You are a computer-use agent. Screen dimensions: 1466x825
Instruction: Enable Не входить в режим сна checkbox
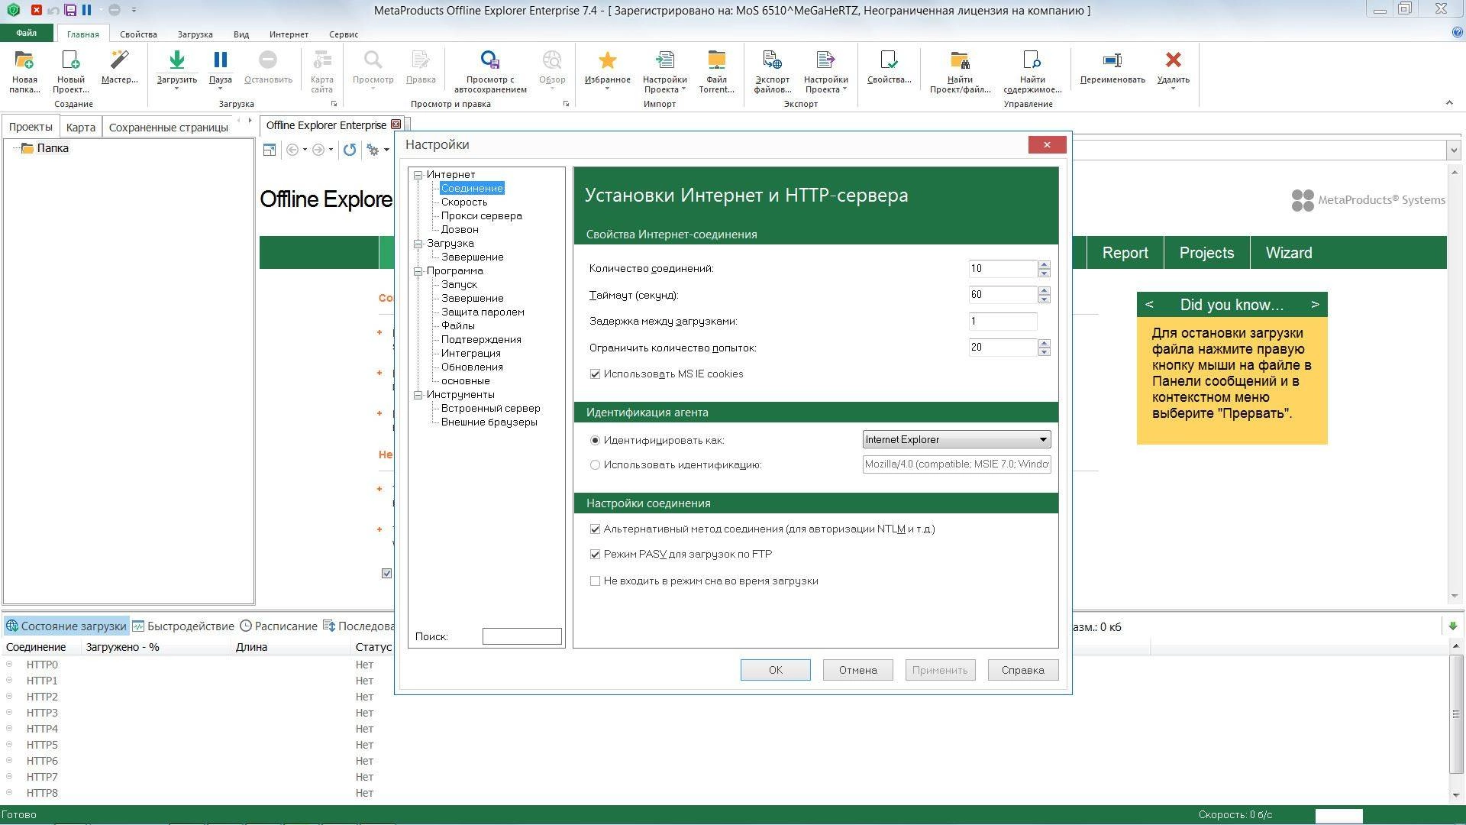pyautogui.click(x=595, y=581)
